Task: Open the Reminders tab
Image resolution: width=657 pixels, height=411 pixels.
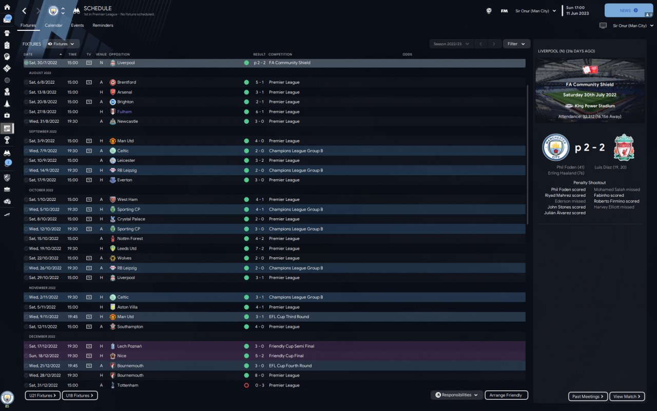Action: tap(103, 25)
